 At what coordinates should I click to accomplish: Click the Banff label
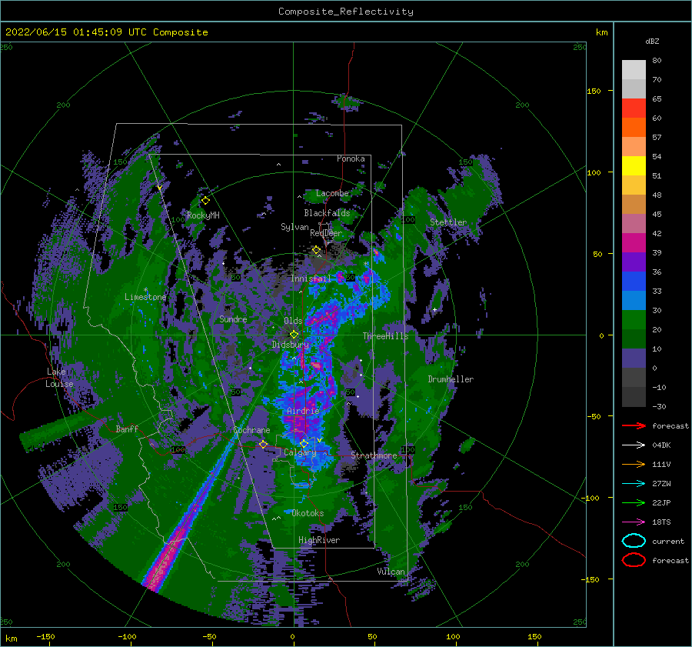(127, 429)
